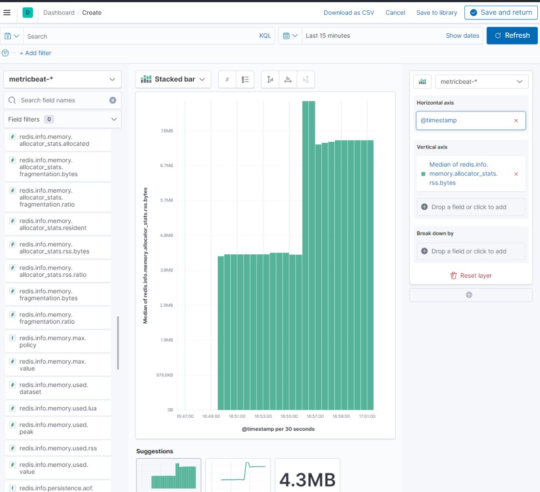Open left axis settings icon

(270, 80)
